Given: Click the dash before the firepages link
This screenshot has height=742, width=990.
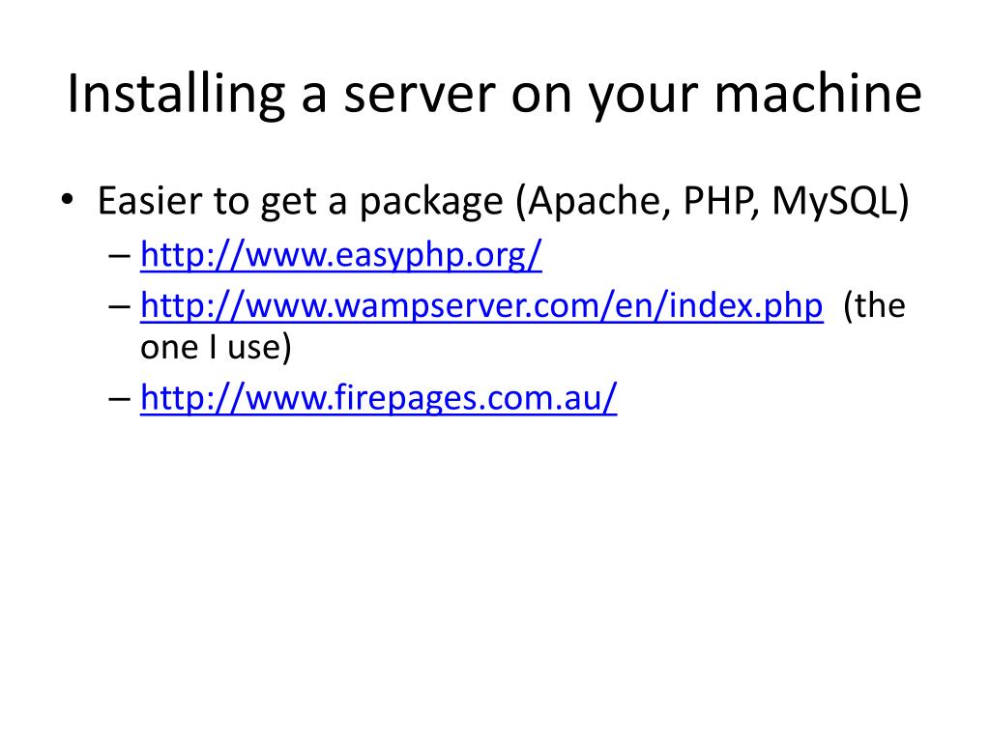Looking at the screenshot, I should pyautogui.click(x=119, y=399).
